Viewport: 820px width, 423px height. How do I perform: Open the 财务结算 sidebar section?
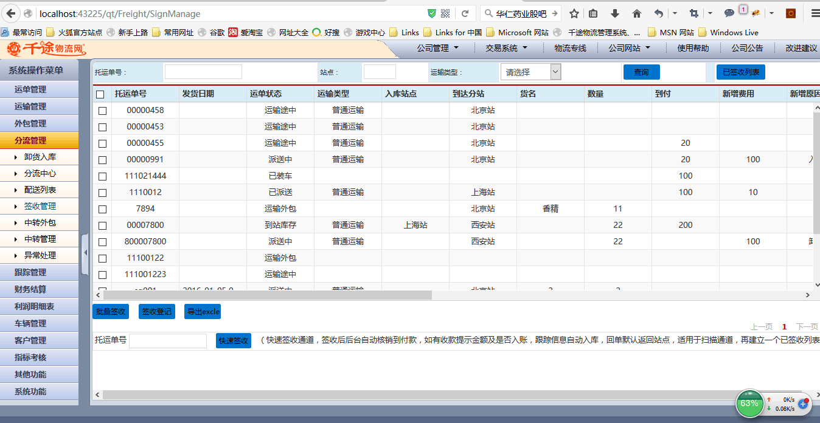pyautogui.click(x=40, y=289)
